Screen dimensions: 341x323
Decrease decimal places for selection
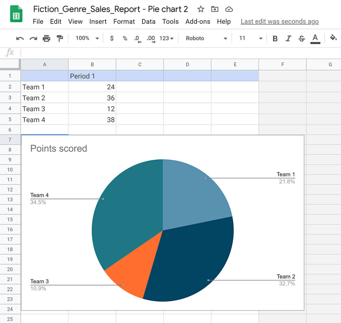pyautogui.click(x=137, y=38)
